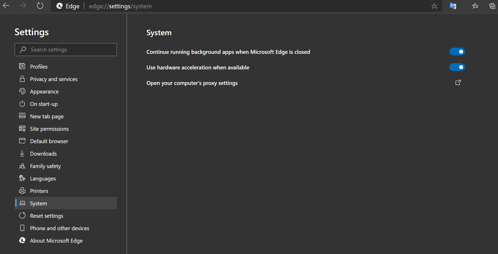Open Reset settings section
This screenshot has height=254, width=498.
tap(47, 216)
